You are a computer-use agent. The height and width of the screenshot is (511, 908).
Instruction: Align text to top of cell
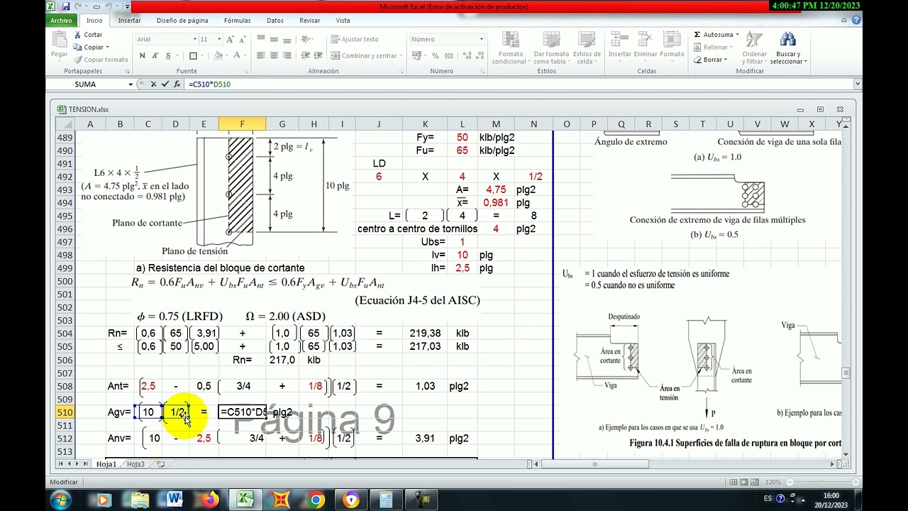pos(261,39)
